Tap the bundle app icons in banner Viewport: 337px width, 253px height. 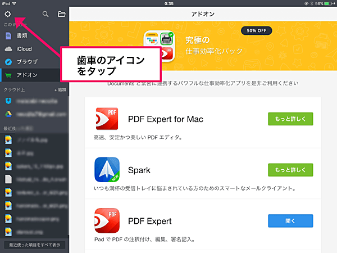click(160, 46)
